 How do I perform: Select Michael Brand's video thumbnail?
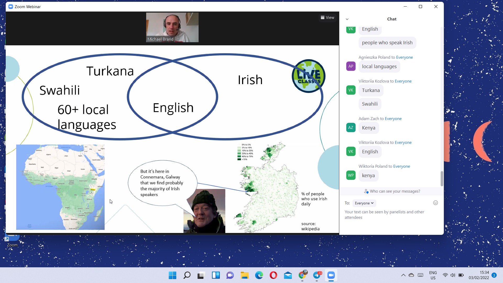[x=172, y=27]
